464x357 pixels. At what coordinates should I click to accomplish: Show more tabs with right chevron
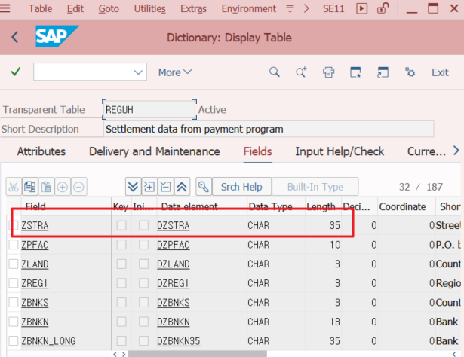(456, 151)
